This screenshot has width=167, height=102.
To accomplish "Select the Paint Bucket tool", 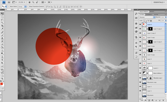I will [2, 47].
